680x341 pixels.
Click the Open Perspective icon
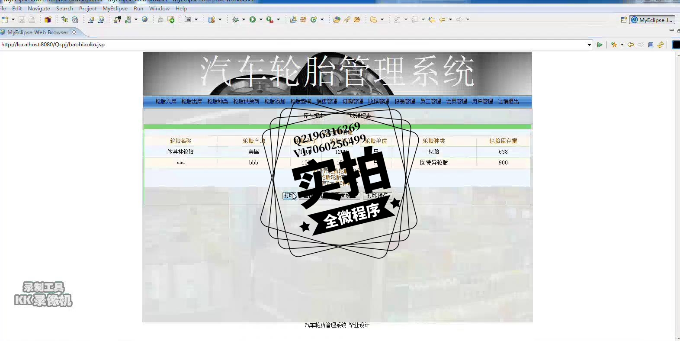(624, 20)
